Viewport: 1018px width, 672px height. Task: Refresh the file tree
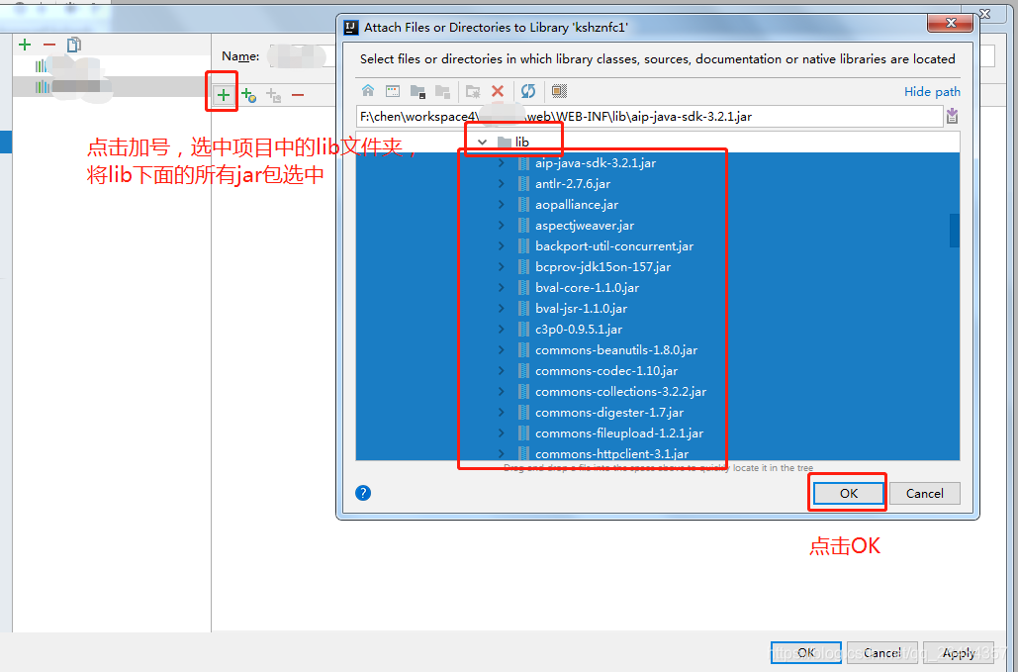tap(528, 91)
